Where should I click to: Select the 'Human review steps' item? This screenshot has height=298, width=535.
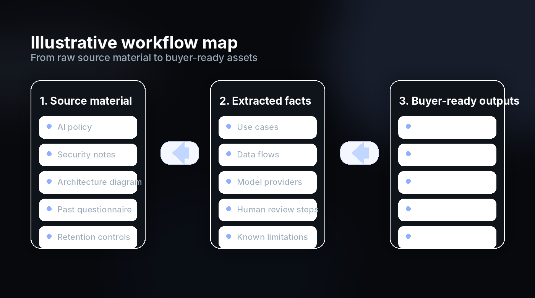pos(267,210)
